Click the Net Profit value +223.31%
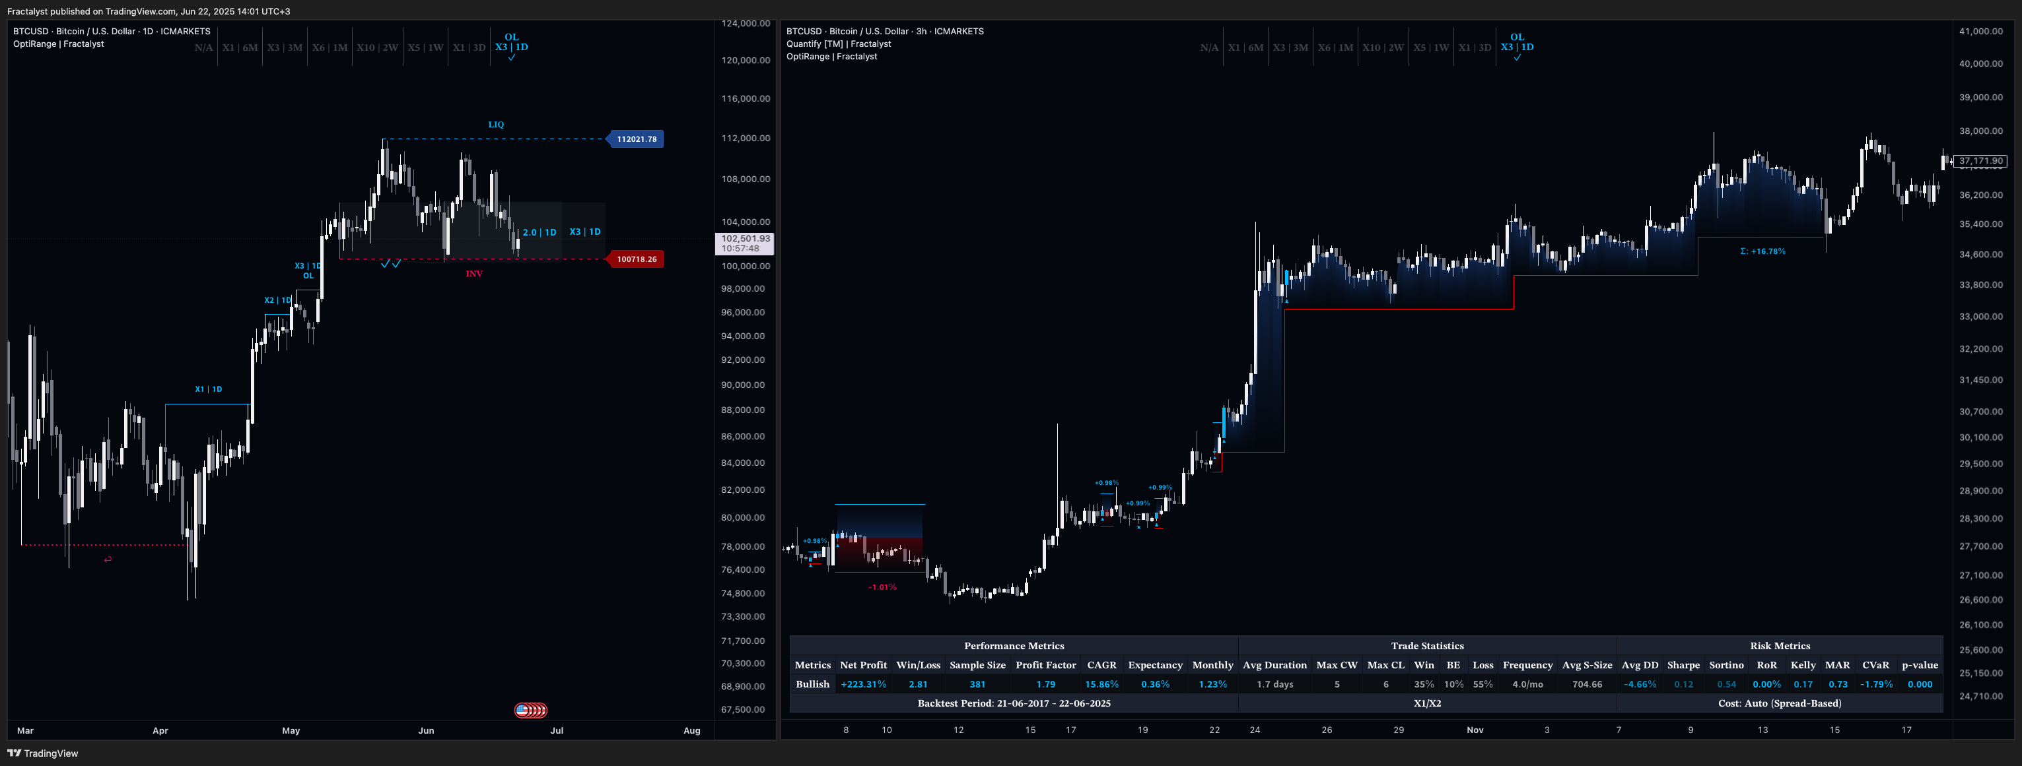Image resolution: width=2022 pixels, height=766 pixels. (864, 684)
